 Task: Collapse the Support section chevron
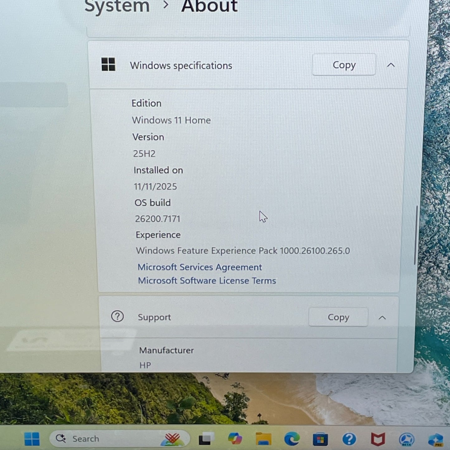click(382, 318)
